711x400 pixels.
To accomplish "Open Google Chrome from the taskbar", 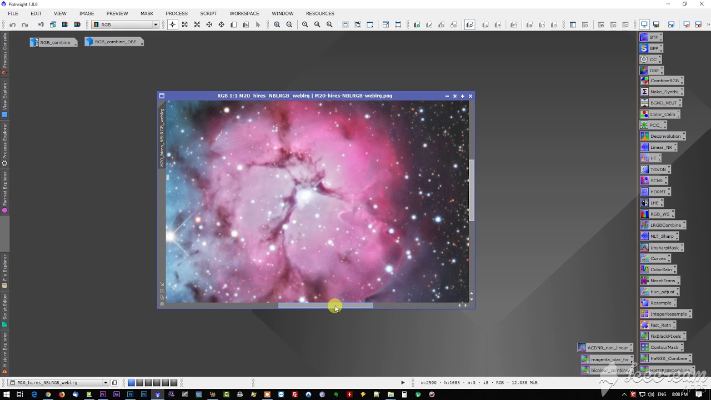I will click(x=48, y=394).
